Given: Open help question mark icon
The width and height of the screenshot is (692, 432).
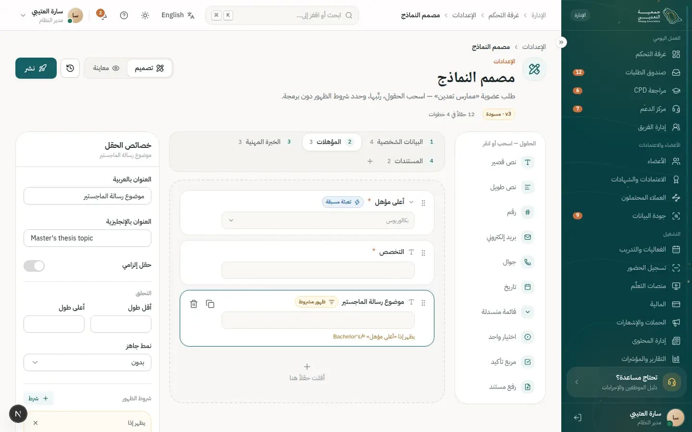Looking at the screenshot, I should (124, 15).
